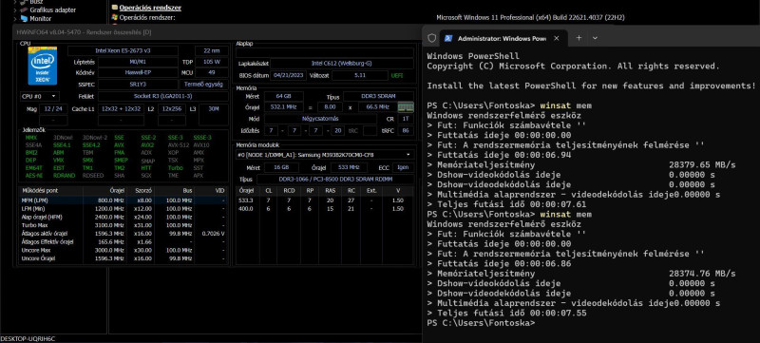Open a new terminal tab with plus
This screenshot has height=343, width=760.
(x=579, y=38)
